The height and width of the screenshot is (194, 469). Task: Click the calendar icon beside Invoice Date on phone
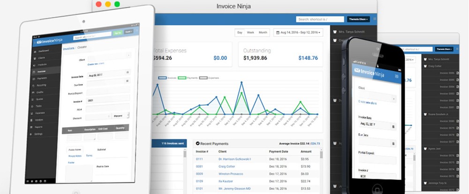click(393, 126)
